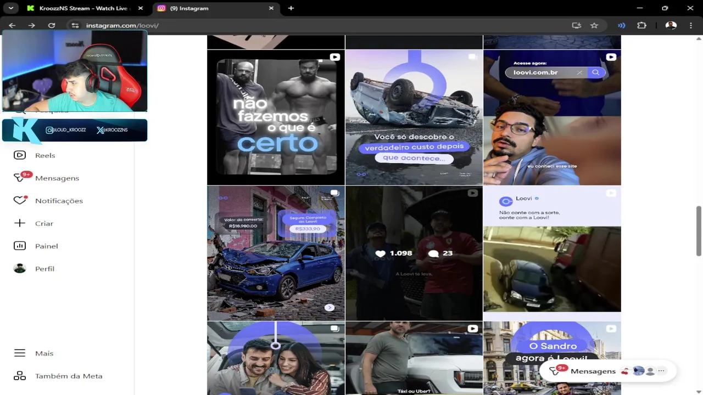Open the 'não fazemos o que é certo' post
Viewport: 703px width, 395px height.
(276, 117)
